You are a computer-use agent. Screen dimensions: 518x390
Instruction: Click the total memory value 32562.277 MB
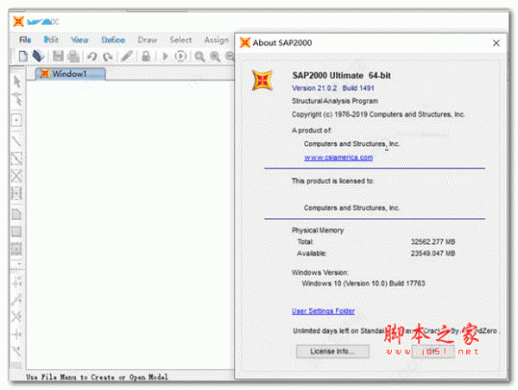pos(433,242)
